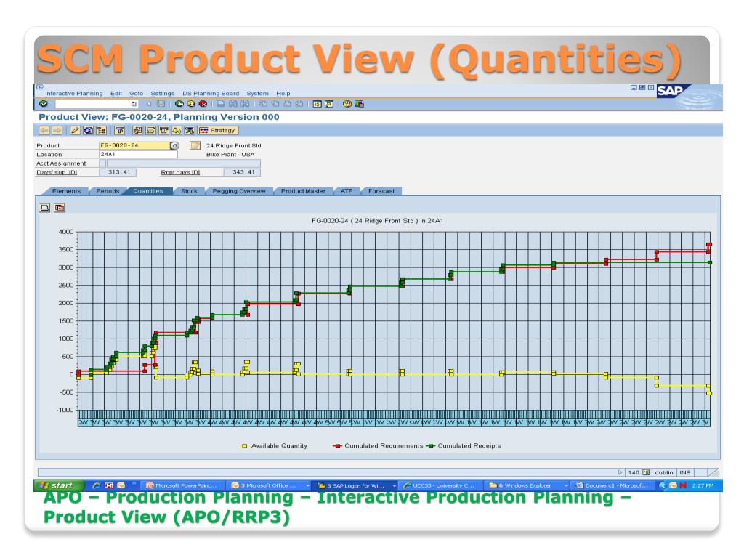Image resolution: width=744 pixels, height=558 pixels.
Task: Click the Filter funnel icon
Action: pyautogui.click(x=120, y=131)
